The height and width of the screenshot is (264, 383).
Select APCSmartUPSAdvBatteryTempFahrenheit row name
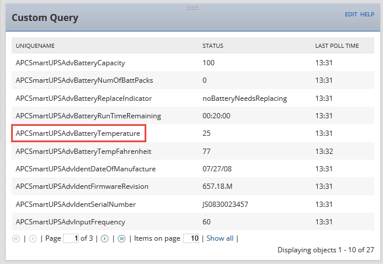83,152
